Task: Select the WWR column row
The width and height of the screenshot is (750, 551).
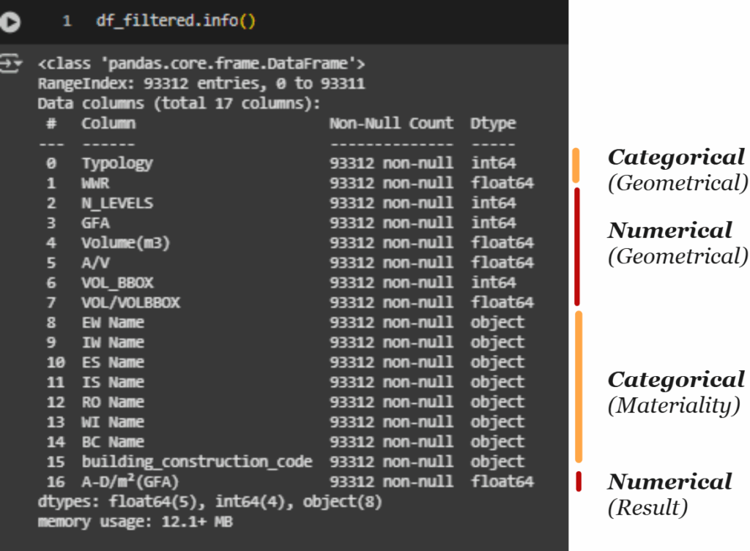Action: (x=290, y=183)
